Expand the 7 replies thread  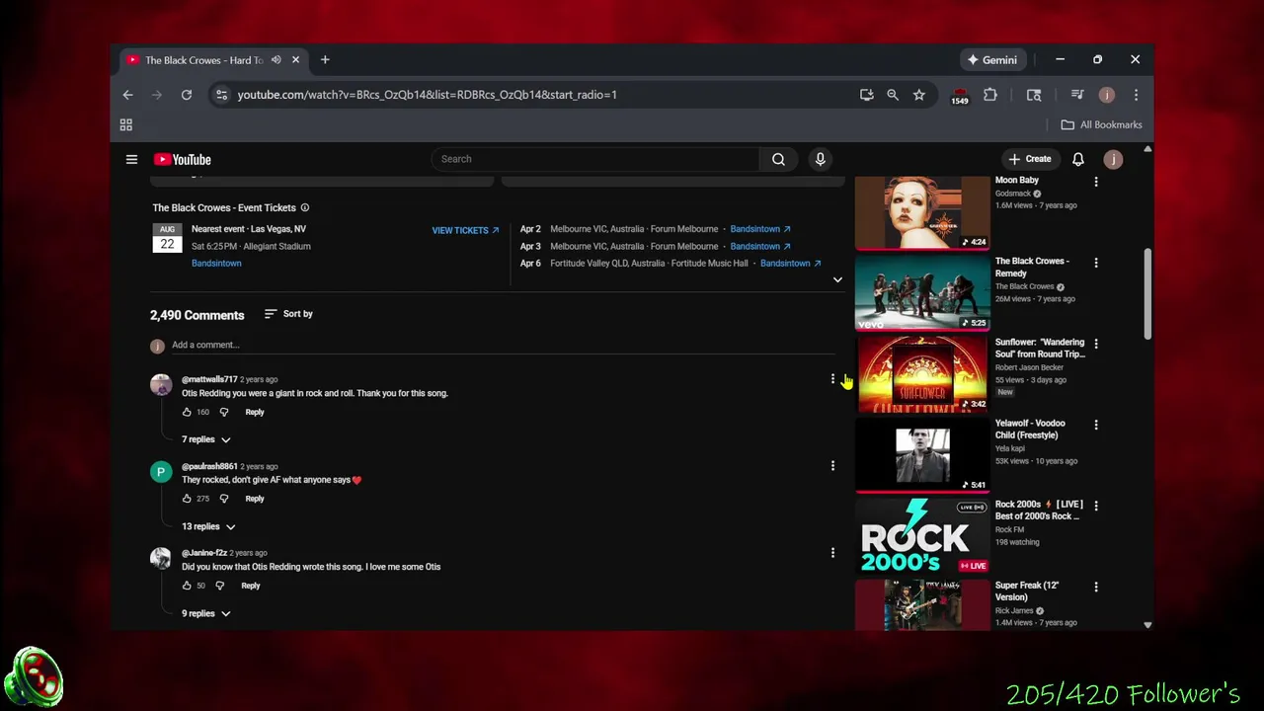(206, 439)
